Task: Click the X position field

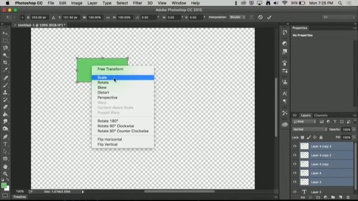Action: point(40,17)
